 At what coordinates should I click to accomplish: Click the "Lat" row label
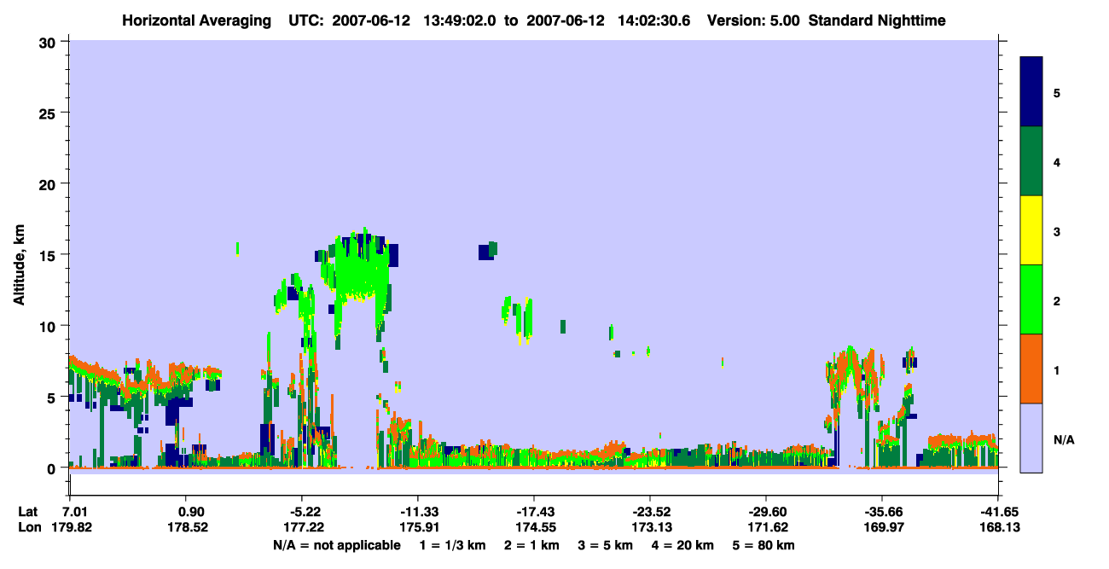(x=29, y=512)
